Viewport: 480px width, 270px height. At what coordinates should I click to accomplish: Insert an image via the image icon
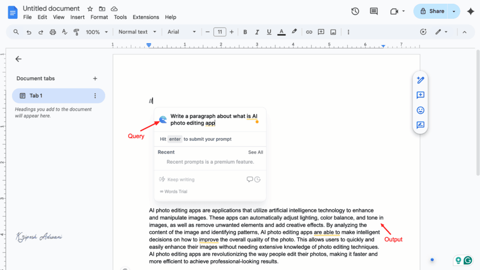click(x=333, y=32)
